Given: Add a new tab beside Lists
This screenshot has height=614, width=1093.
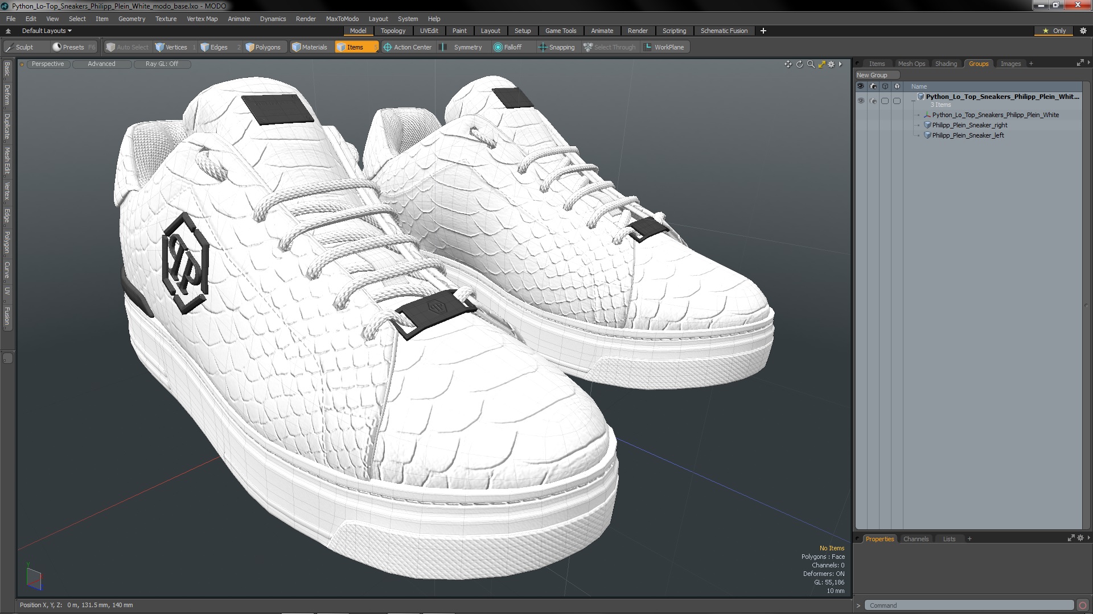Looking at the screenshot, I should coord(969,539).
